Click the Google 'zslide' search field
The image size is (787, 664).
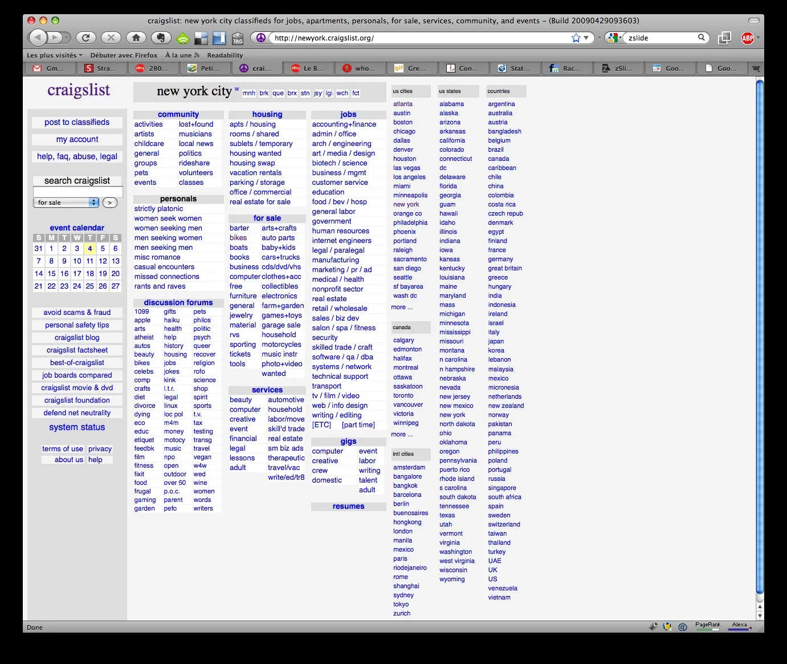(x=661, y=38)
